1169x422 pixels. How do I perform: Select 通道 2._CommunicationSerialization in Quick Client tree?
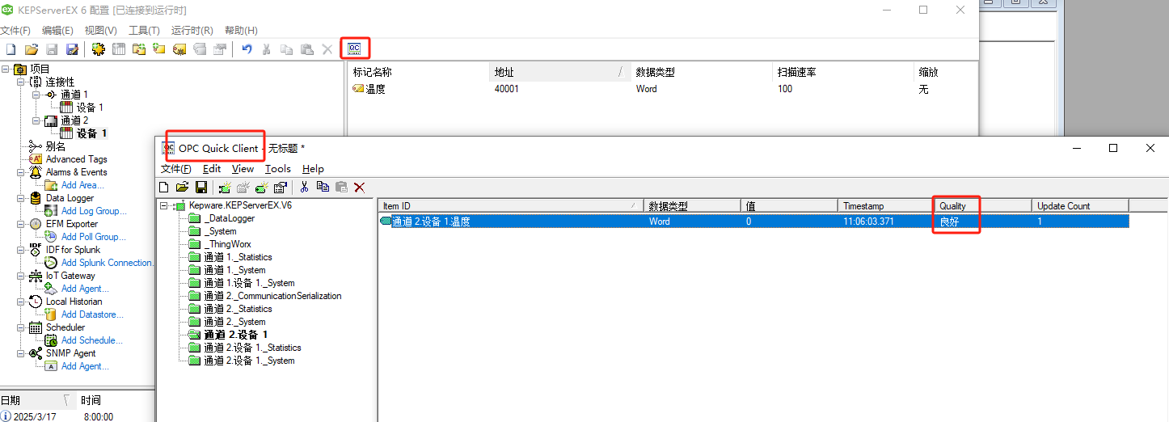pos(272,296)
